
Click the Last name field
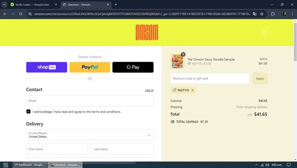pyautogui.click(x=122, y=149)
